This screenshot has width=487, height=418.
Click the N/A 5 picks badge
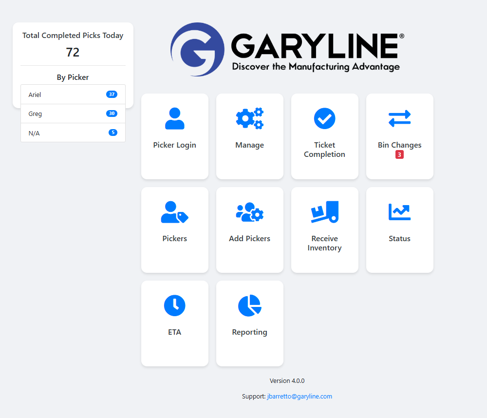[113, 133]
